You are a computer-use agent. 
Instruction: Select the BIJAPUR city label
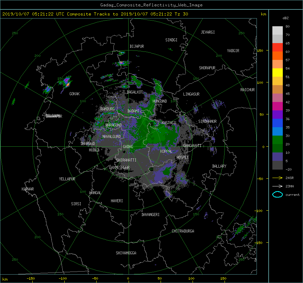click(137, 46)
